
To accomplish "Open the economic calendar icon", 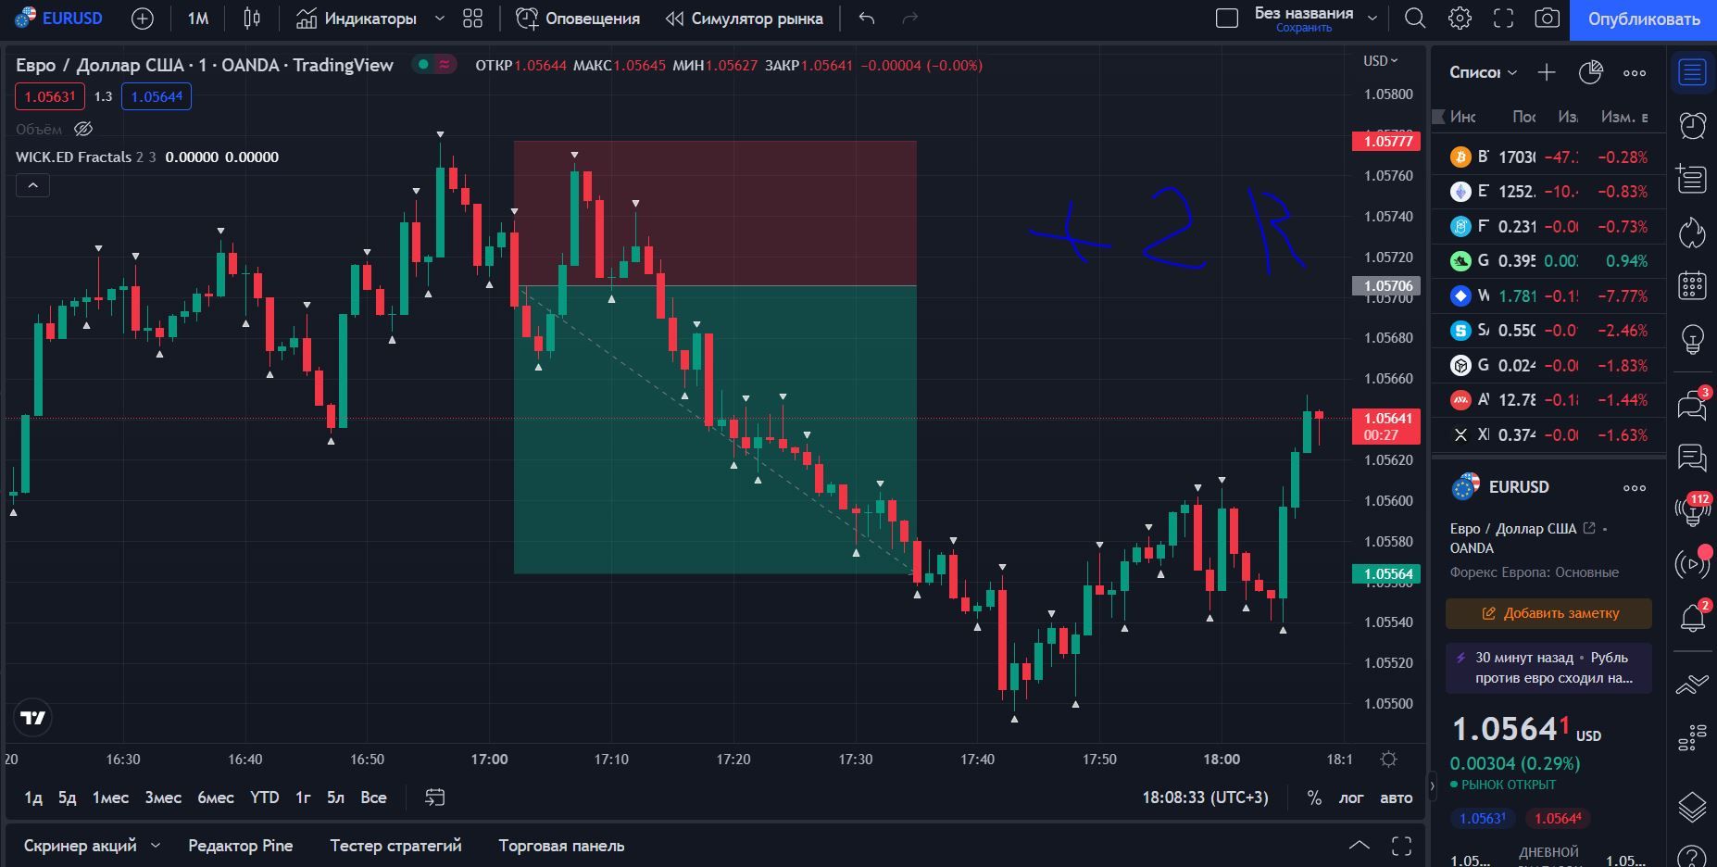I will coord(1692,286).
